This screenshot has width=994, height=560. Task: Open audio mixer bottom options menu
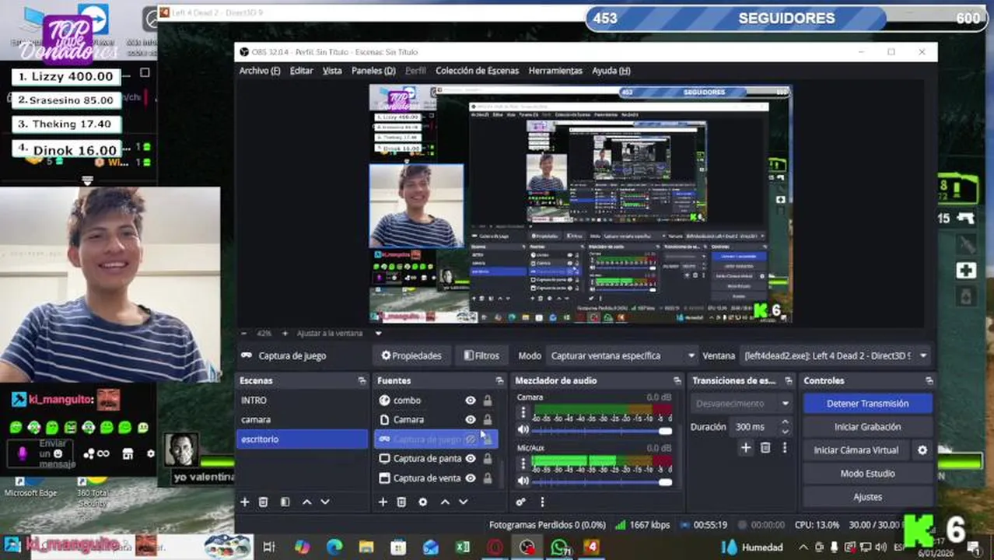[x=542, y=502]
